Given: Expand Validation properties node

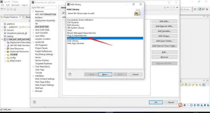Looking at the screenshot, I should (x=33, y=76).
